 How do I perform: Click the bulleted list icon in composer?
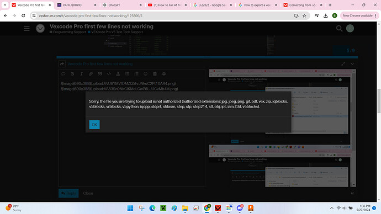click(x=128, y=74)
